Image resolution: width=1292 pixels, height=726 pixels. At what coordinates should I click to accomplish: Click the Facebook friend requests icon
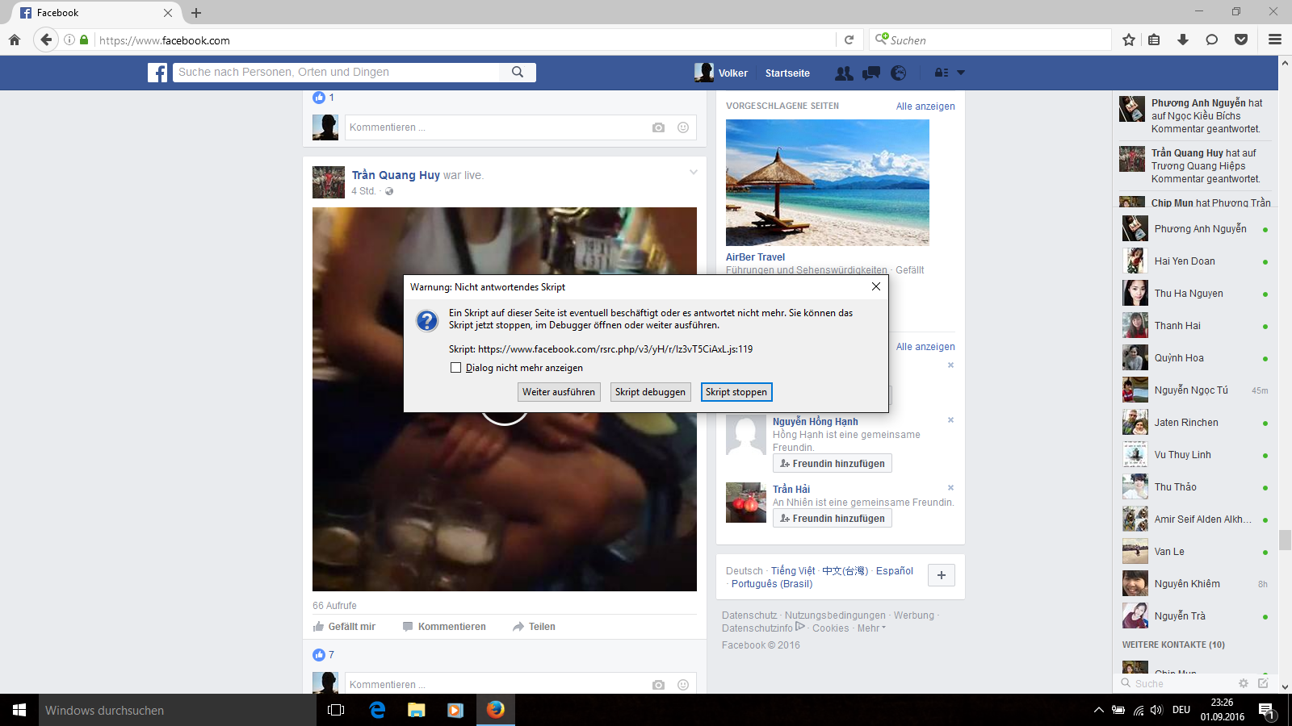tap(844, 73)
